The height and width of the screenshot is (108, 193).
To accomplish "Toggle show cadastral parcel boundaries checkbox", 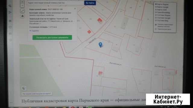I will pyautogui.click(x=156, y=25).
